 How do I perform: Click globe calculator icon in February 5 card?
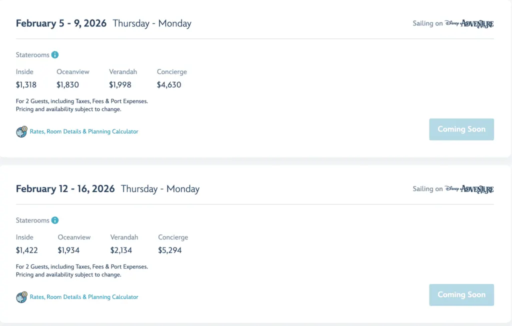(x=21, y=131)
